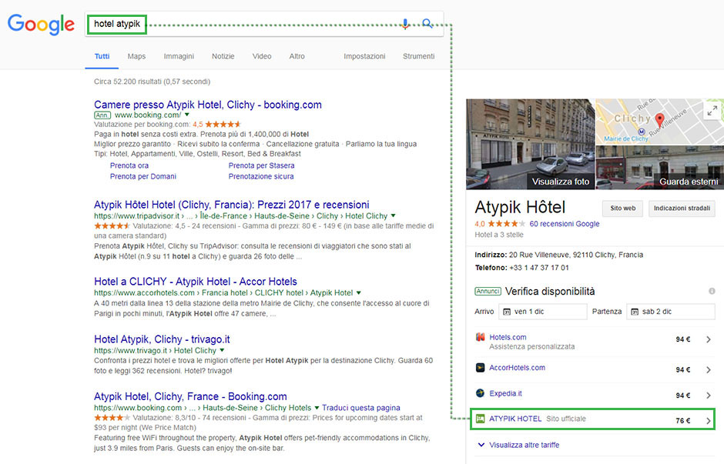Click the phone number +33 1 47 37 17 01

[x=539, y=268]
